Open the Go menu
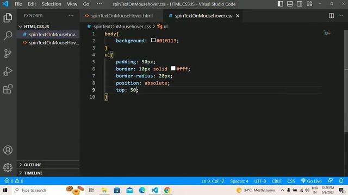 86,4
